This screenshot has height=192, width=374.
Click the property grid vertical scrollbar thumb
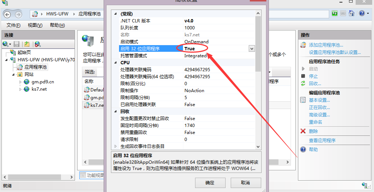(x=258, y=44)
